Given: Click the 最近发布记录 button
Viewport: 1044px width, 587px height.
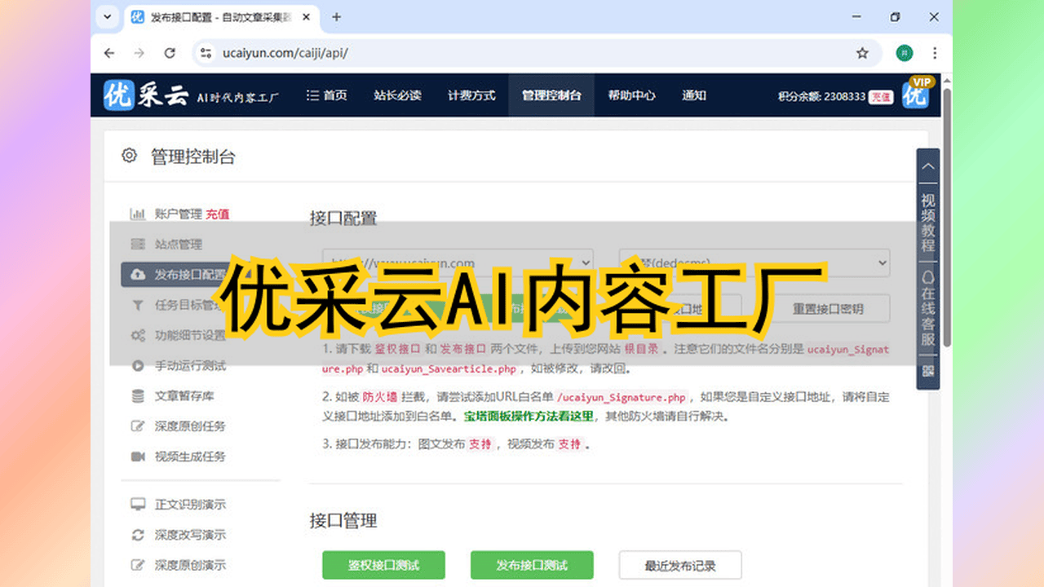Looking at the screenshot, I should (679, 565).
